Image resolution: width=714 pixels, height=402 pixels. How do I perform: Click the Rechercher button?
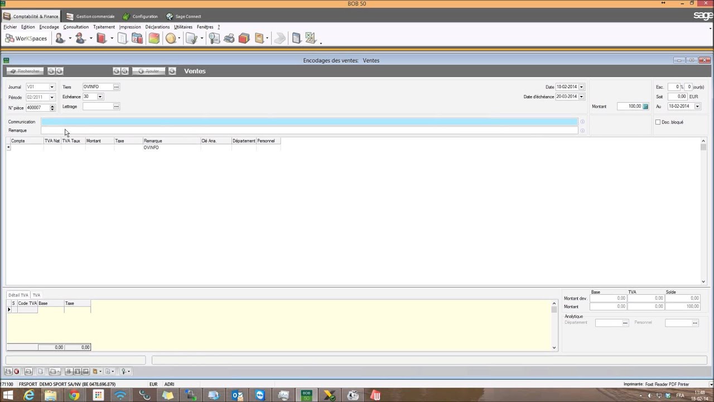[25, 71]
